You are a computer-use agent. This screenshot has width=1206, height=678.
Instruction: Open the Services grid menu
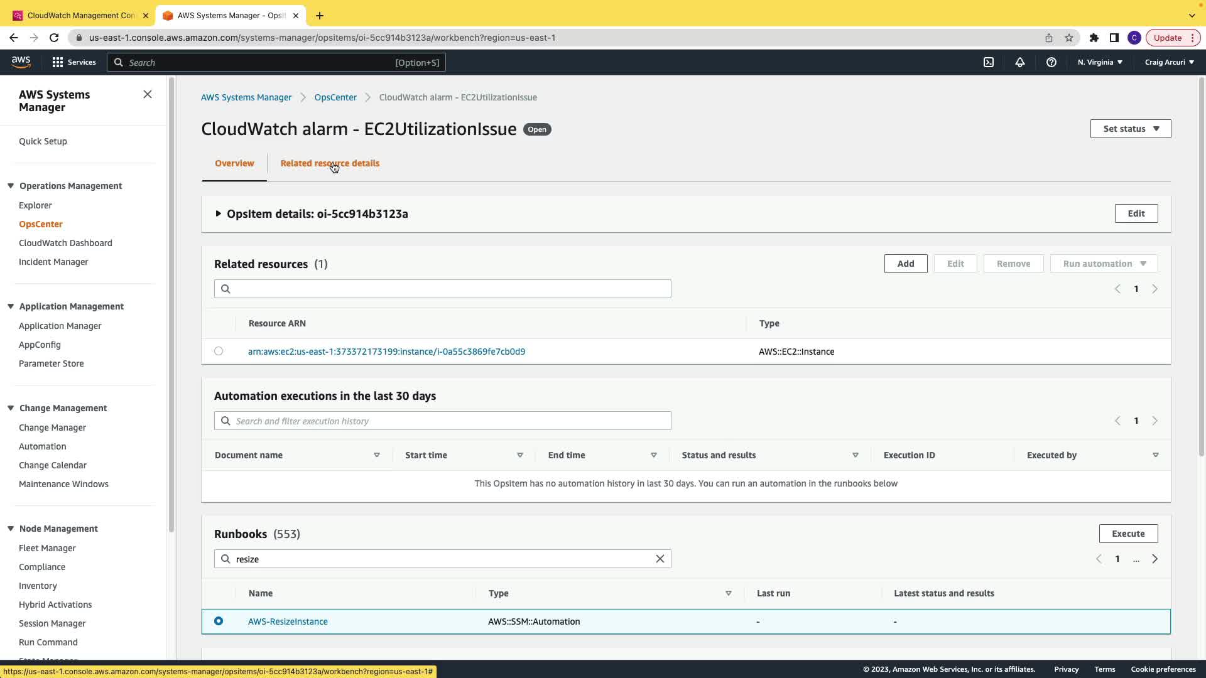(74, 62)
